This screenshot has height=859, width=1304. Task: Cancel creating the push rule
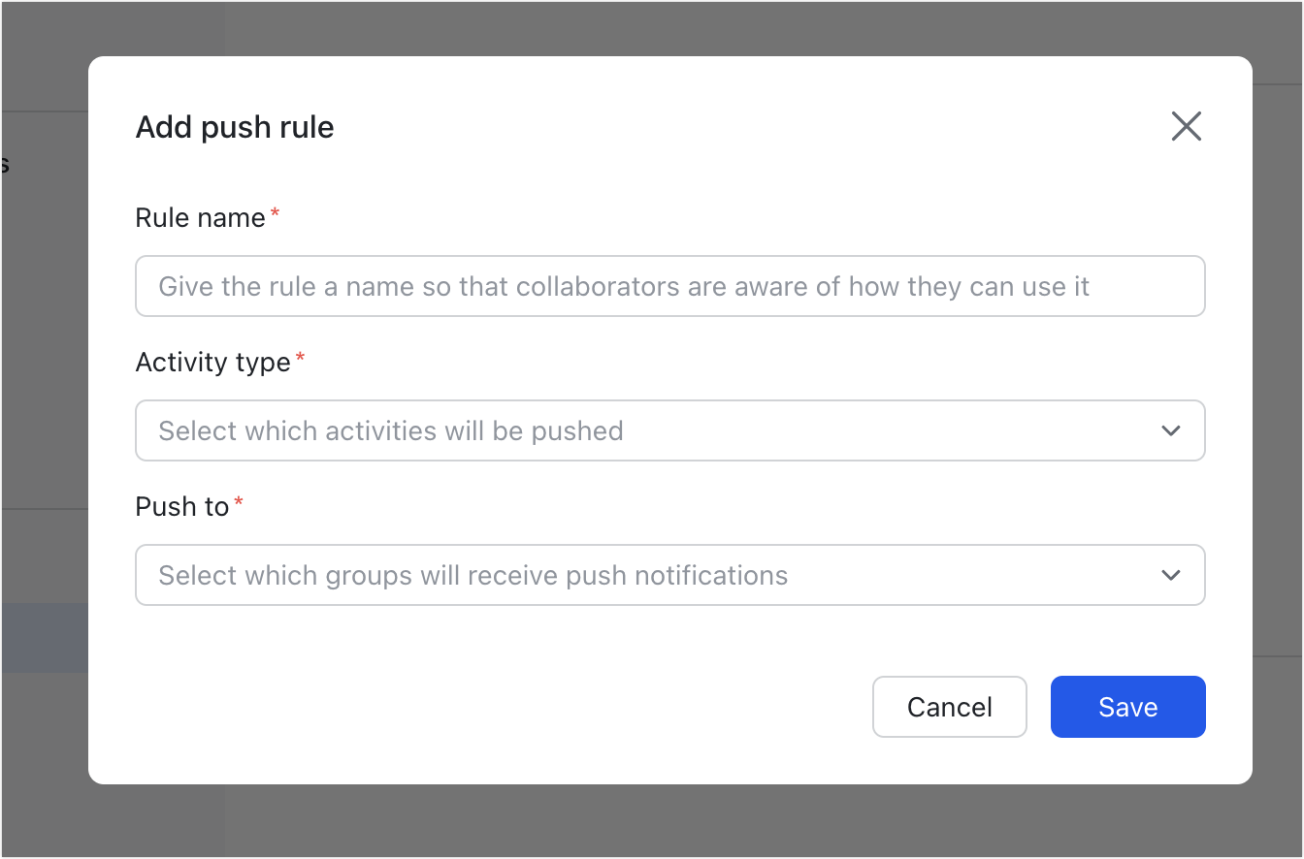tap(949, 707)
